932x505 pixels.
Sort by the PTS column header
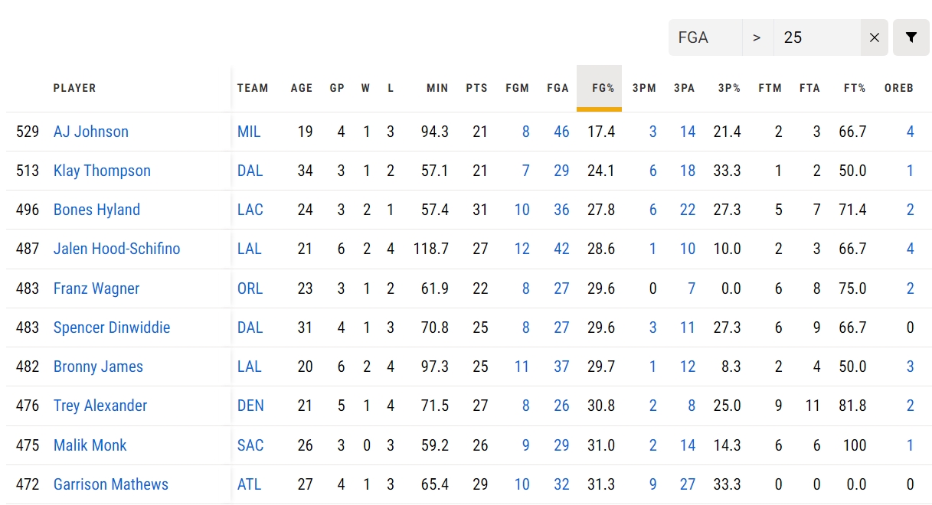pos(476,88)
